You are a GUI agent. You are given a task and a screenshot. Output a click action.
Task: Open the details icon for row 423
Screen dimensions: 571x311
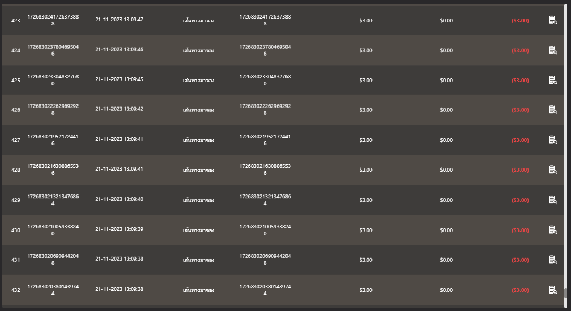tap(552, 20)
